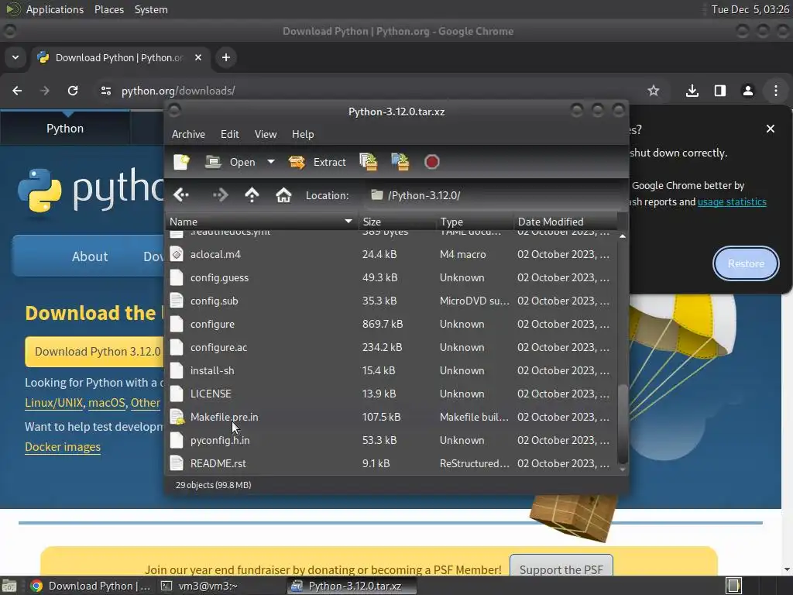The width and height of the screenshot is (793, 595).
Task: Go forward in archive location history
Action: (221, 194)
